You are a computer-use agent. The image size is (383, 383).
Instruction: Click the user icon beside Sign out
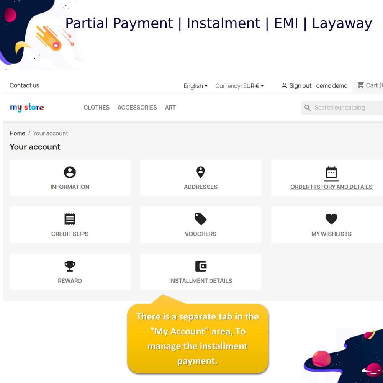pos(284,86)
